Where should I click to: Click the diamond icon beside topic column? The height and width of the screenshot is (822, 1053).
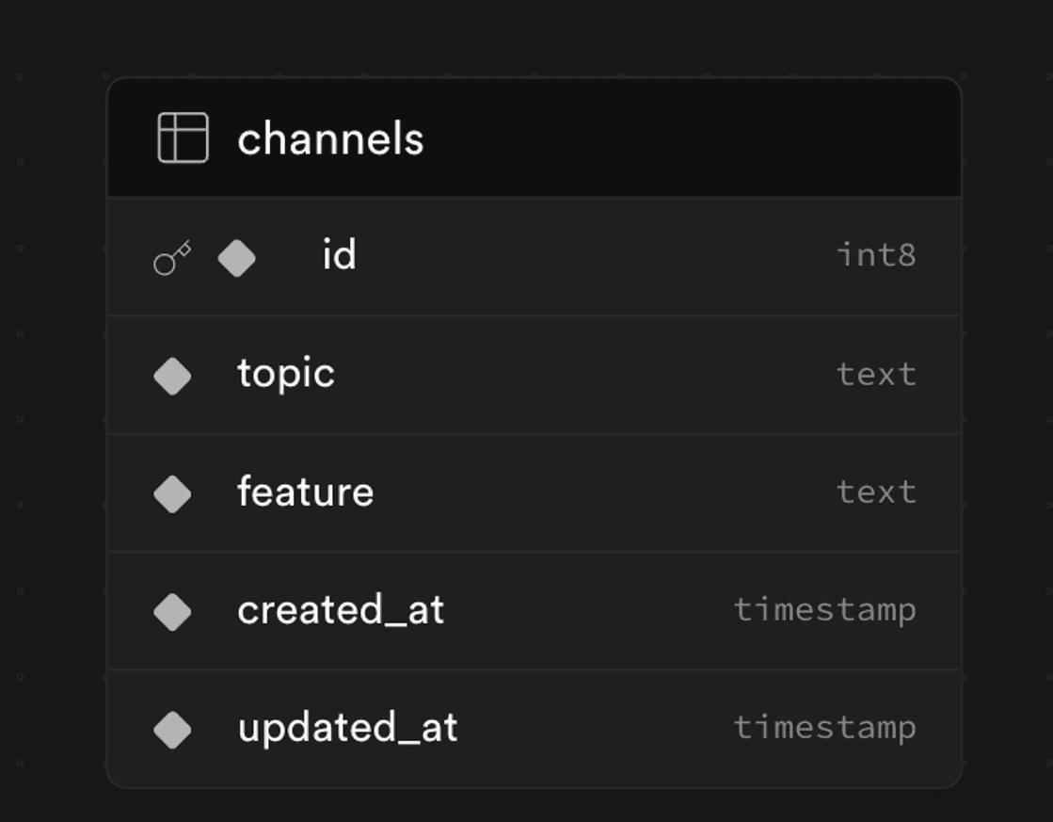pyautogui.click(x=173, y=373)
